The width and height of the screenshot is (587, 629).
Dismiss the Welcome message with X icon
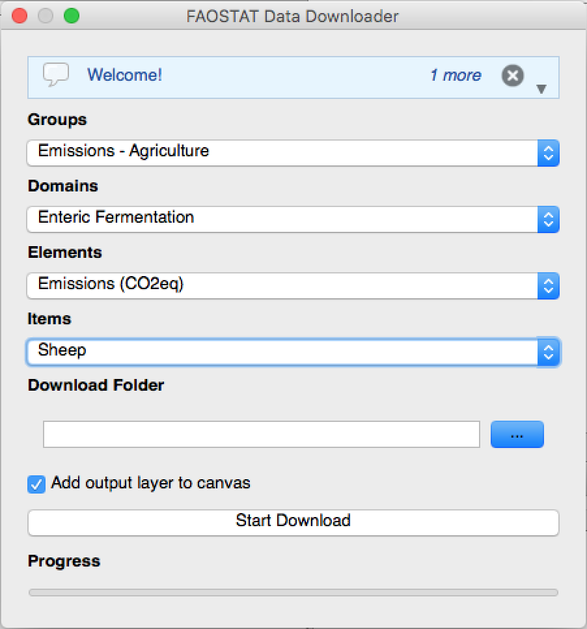pos(512,76)
